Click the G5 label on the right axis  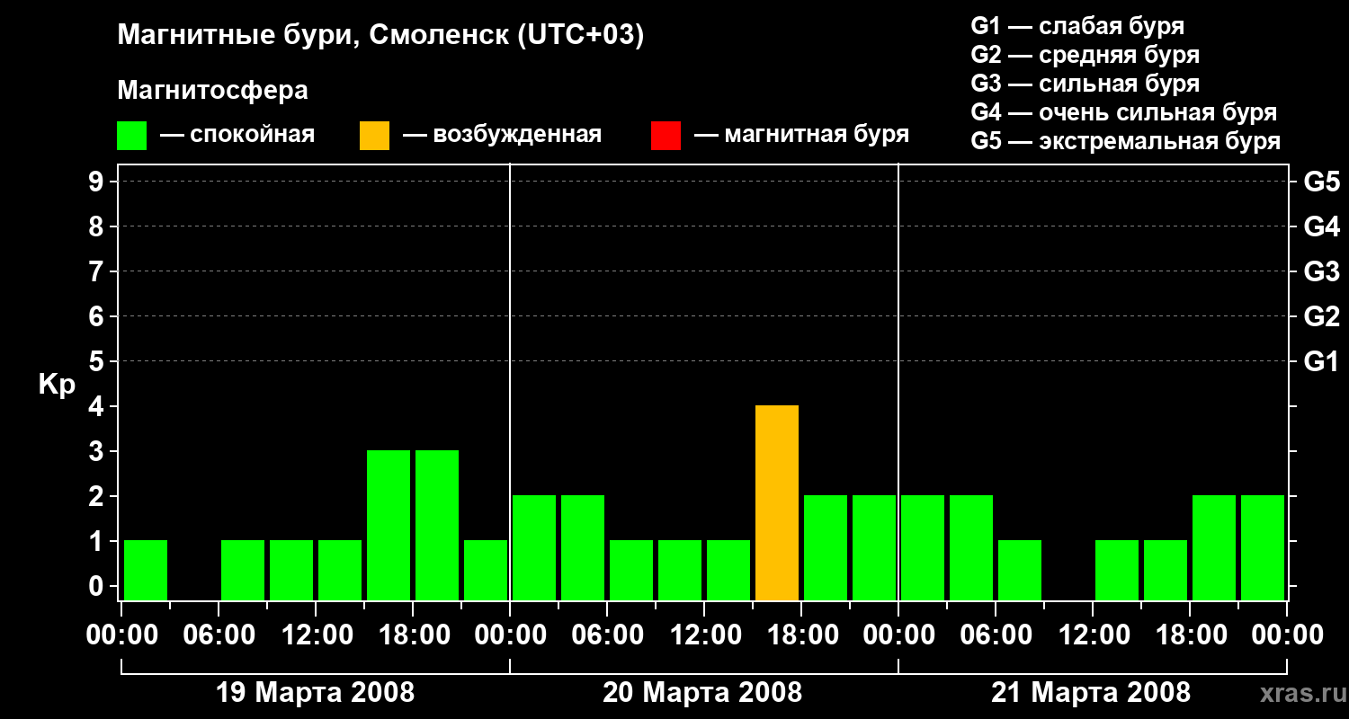click(1321, 182)
